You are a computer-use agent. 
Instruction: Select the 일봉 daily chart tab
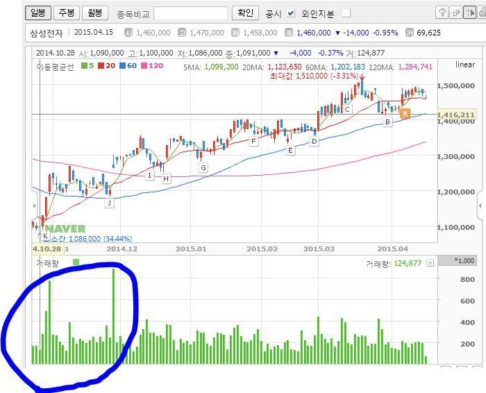37,12
